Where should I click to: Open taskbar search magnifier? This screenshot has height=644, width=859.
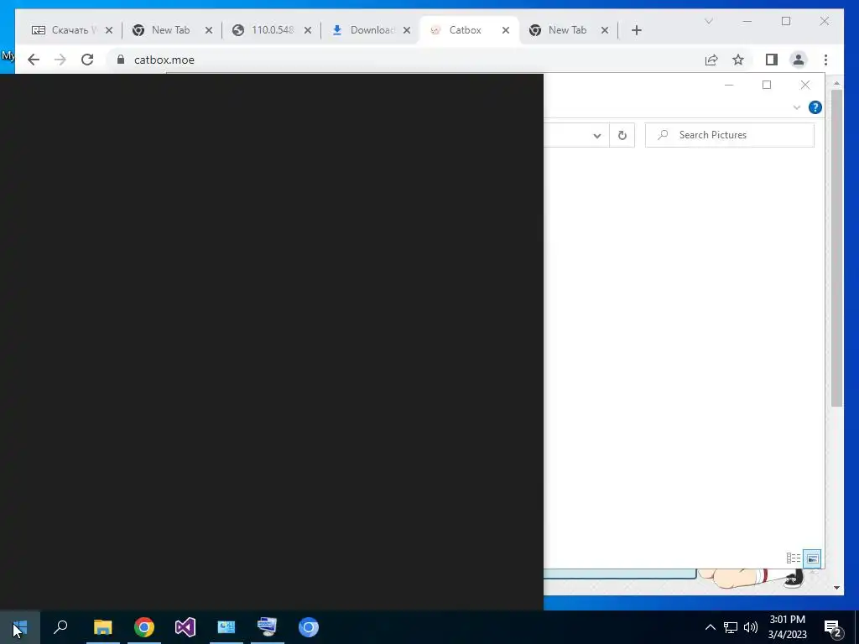click(x=60, y=627)
